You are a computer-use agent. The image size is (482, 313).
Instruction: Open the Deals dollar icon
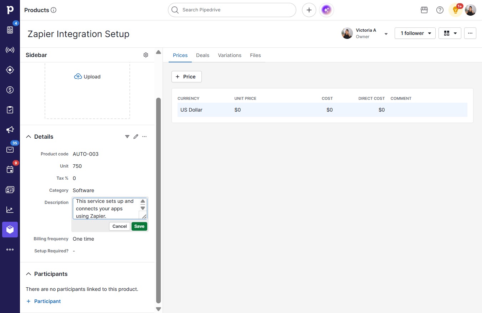coord(10,90)
